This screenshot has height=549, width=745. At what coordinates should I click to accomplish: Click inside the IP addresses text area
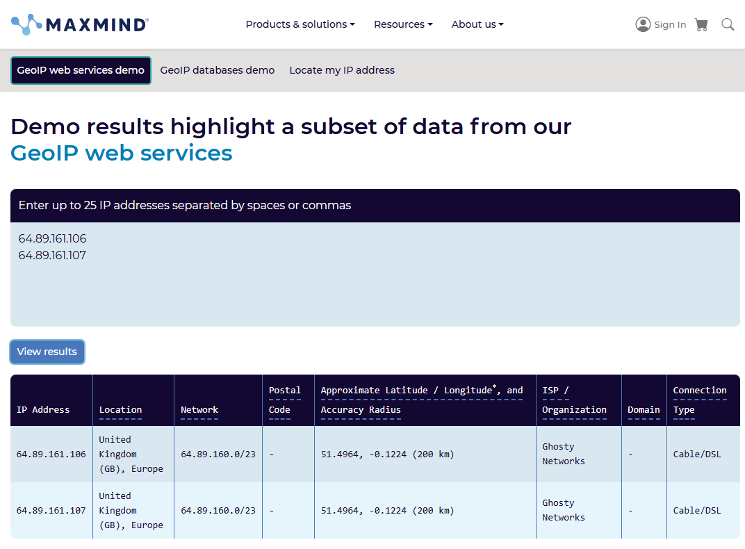375,285
